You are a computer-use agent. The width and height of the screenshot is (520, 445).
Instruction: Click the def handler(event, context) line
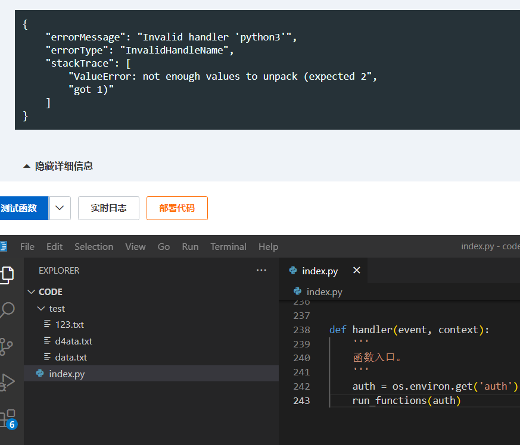point(409,330)
